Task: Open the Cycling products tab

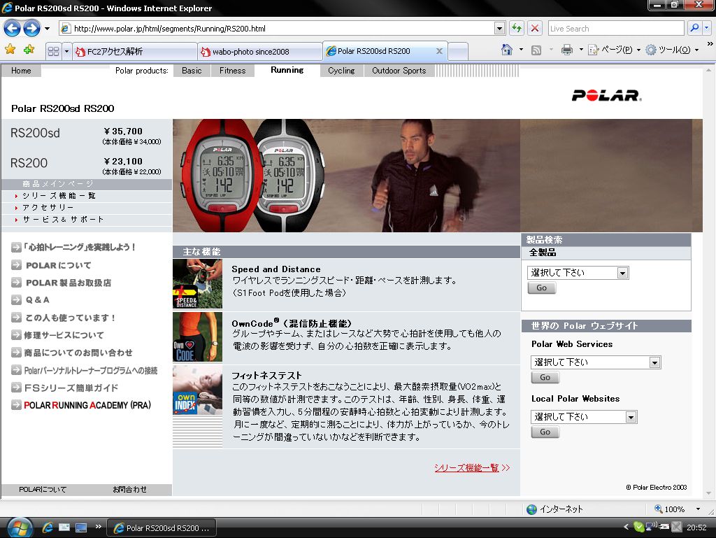Action: [x=341, y=71]
